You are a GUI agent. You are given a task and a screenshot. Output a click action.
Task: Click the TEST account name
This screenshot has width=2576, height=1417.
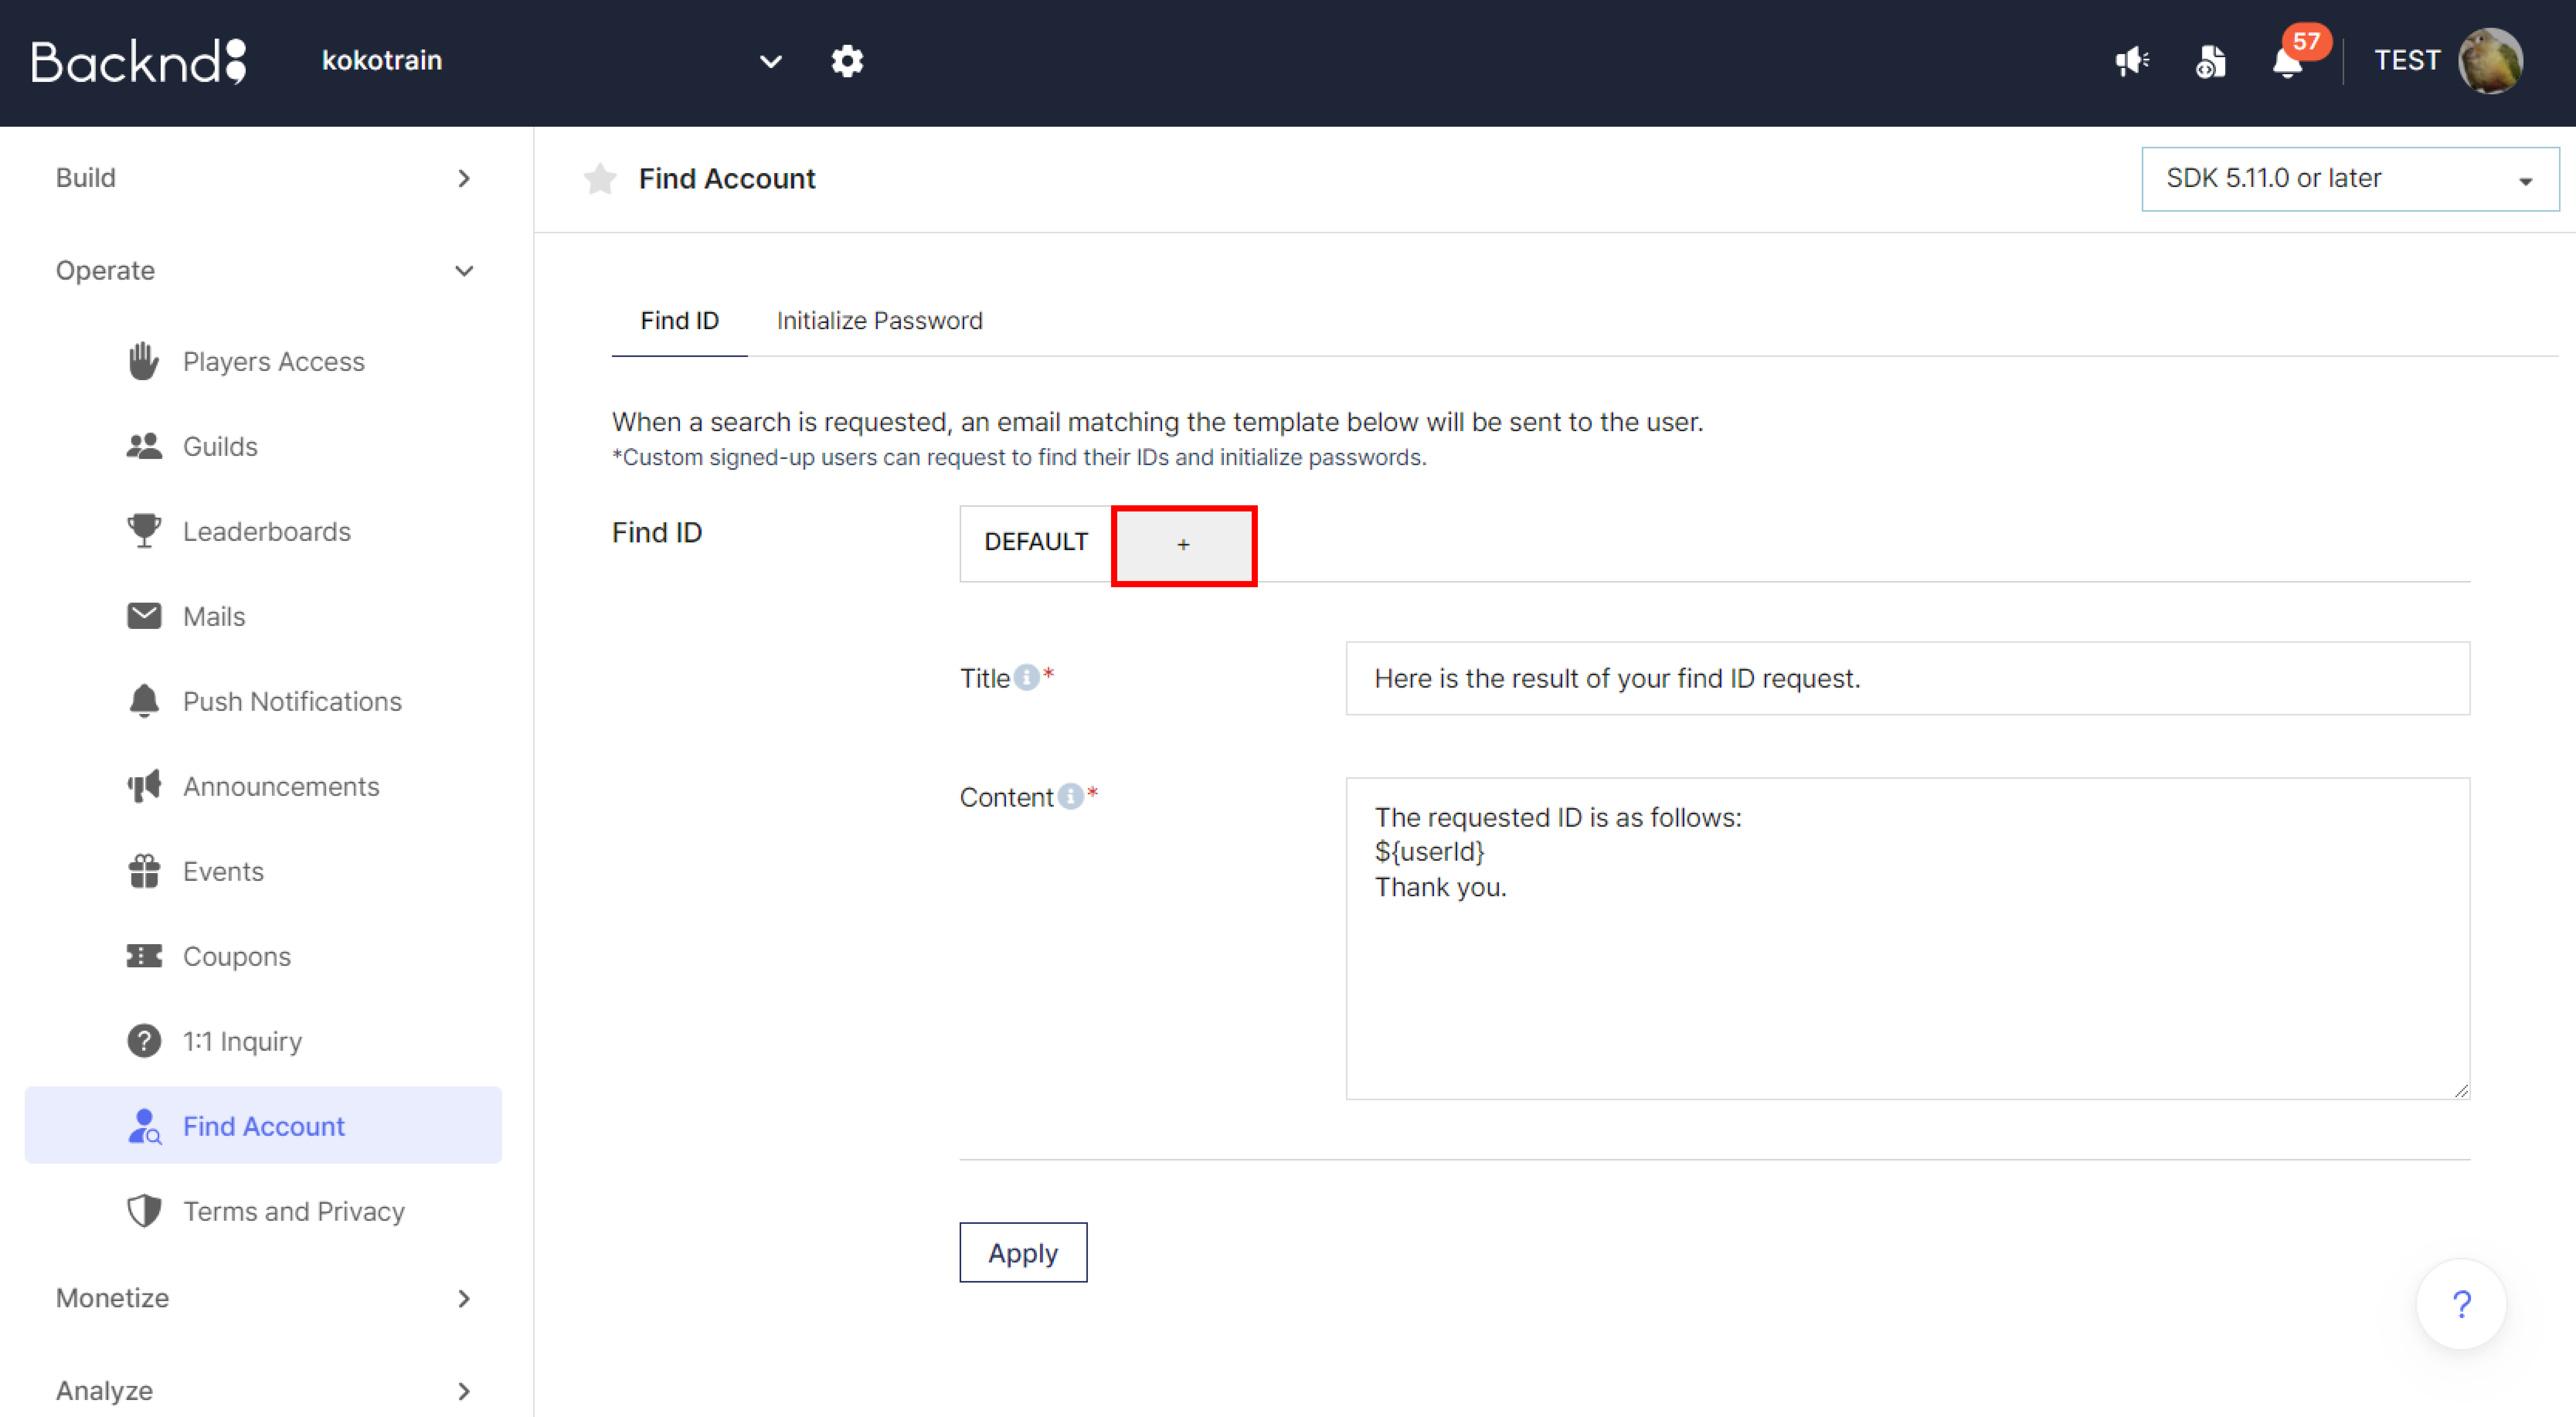point(2407,61)
